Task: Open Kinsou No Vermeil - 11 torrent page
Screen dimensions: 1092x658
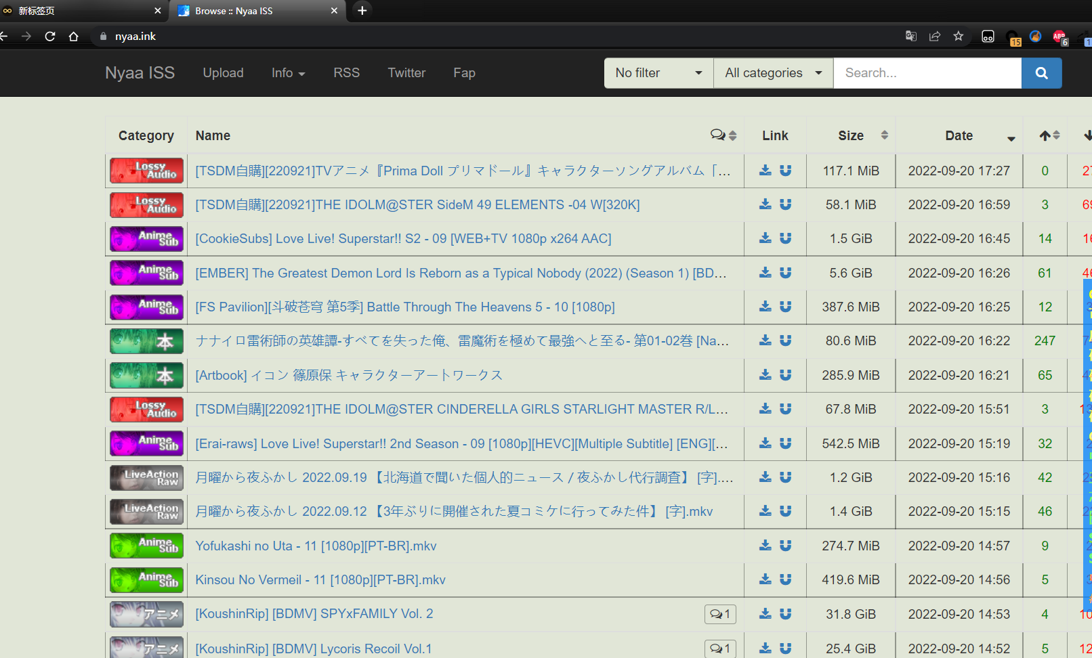Action: [x=320, y=579]
